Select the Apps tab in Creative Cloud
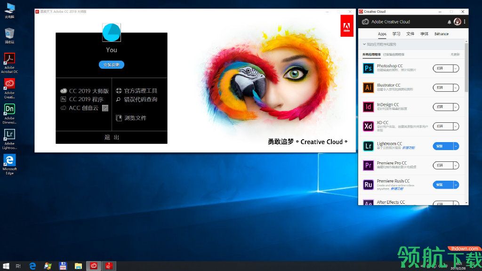Viewport: 482px width, 271px height. click(382, 34)
